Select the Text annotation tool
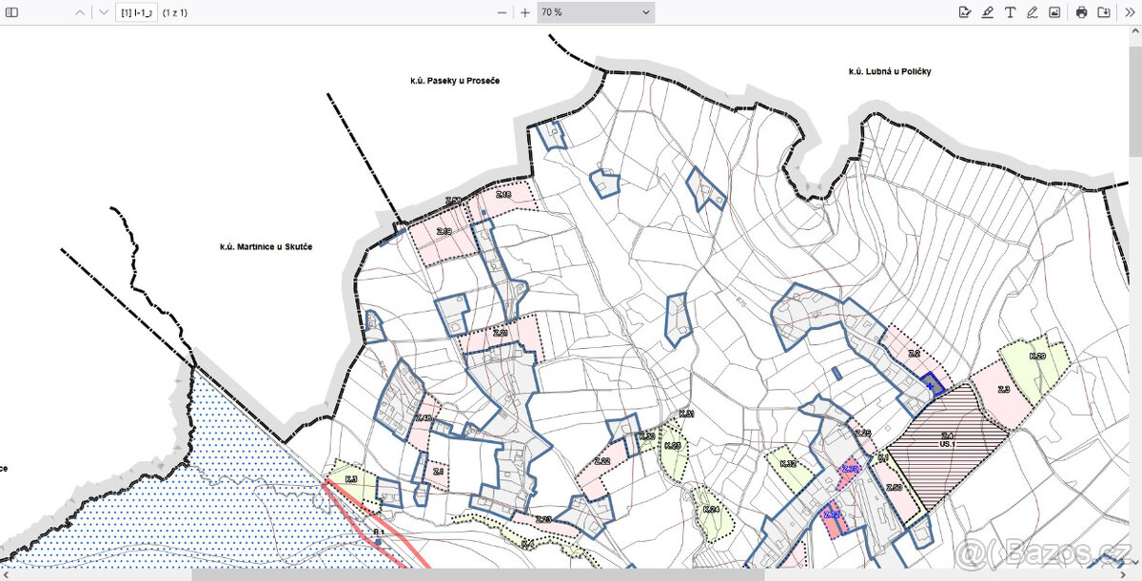The image size is (1142, 581). [1010, 12]
